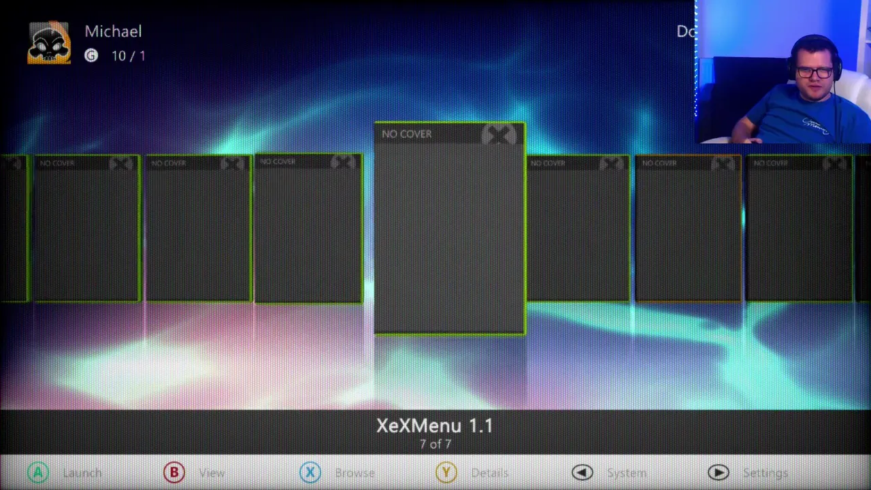Click the Michael profile name

(113, 31)
